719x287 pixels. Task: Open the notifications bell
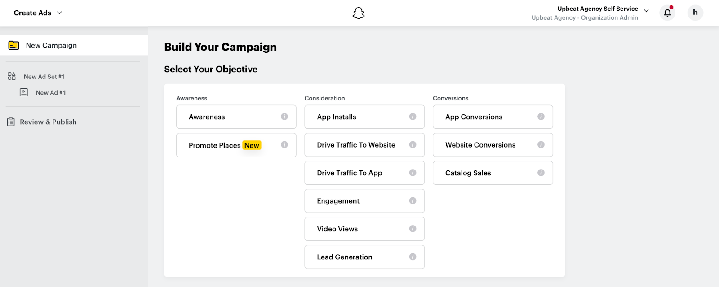[667, 13]
